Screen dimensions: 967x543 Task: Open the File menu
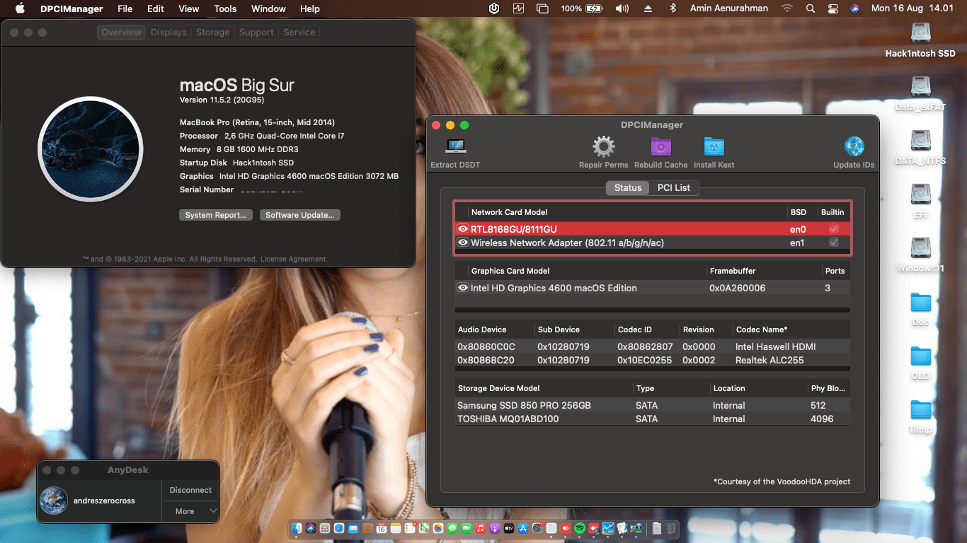(x=125, y=8)
